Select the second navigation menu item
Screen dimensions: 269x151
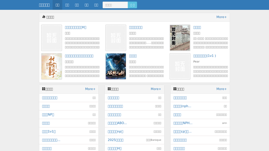click(x=67, y=5)
